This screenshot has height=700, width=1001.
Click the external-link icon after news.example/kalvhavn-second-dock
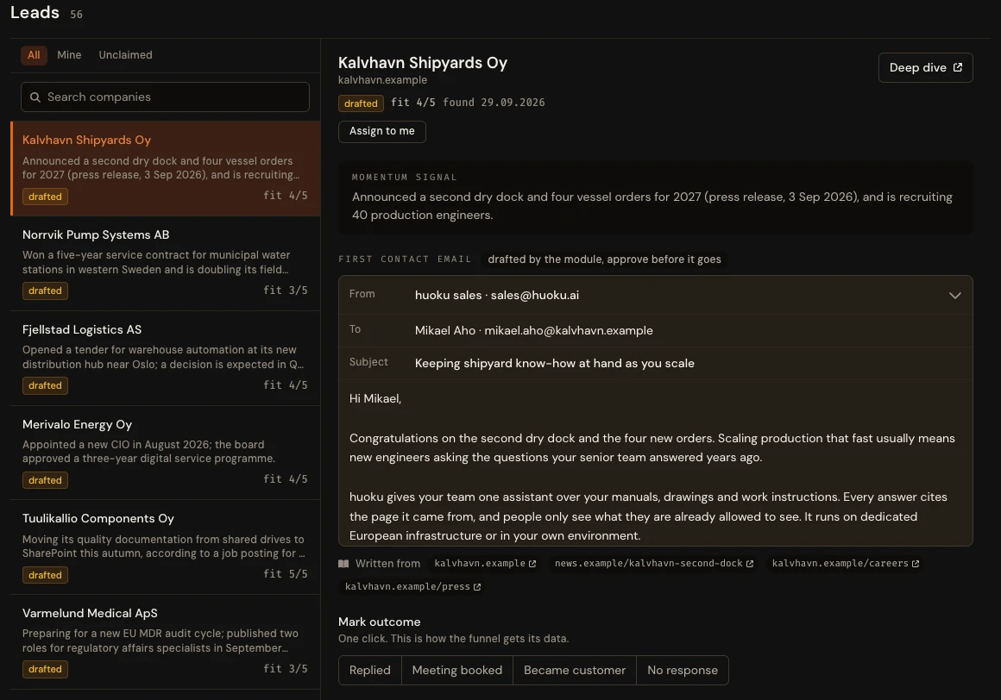pyautogui.click(x=750, y=564)
